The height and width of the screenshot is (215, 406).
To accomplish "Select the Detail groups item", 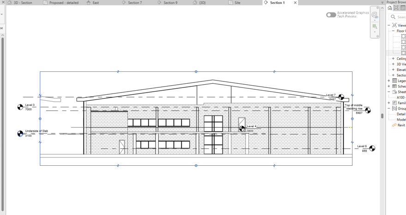I will coord(401,114).
